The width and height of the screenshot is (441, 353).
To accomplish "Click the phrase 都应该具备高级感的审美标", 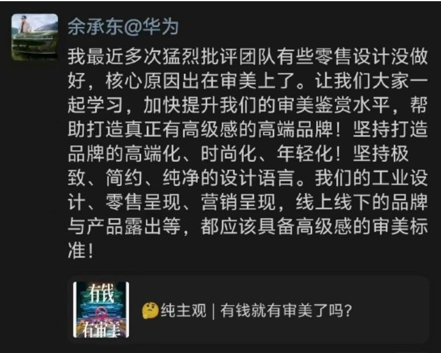I will pos(314,226).
